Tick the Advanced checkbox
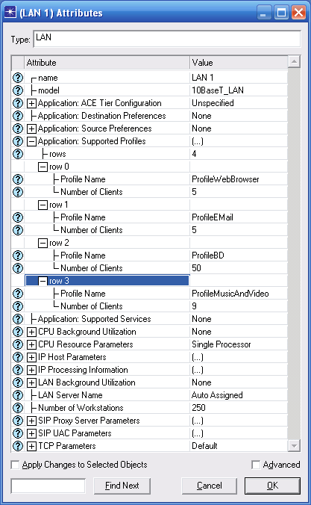Image resolution: width=311 pixels, height=505 pixels. pos(256,465)
